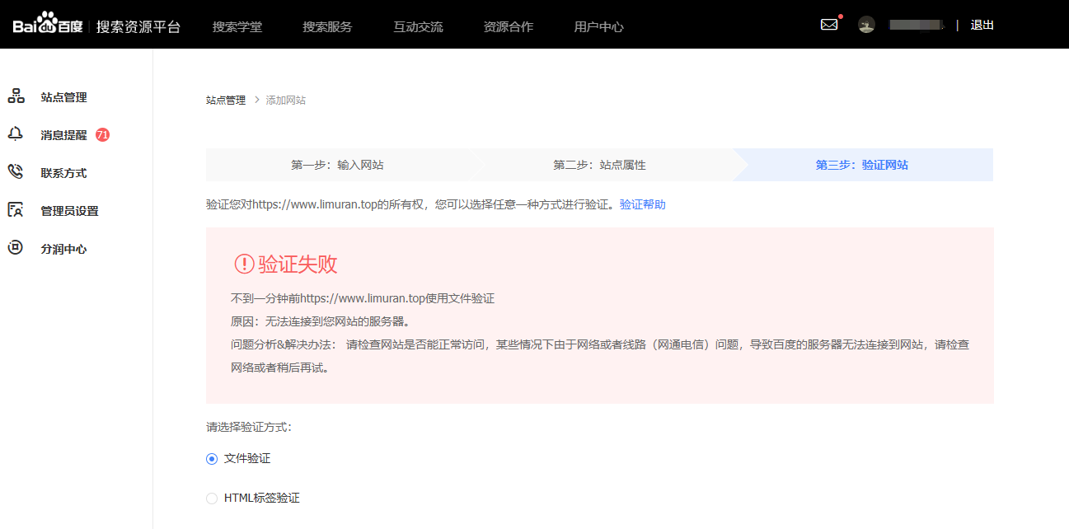The height and width of the screenshot is (529, 1069).
Task: Click the 管理员设置 sidebar icon
Action: (16, 210)
